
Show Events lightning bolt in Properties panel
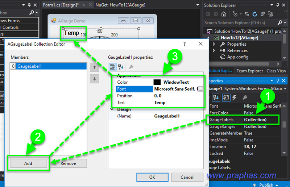point(235,97)
